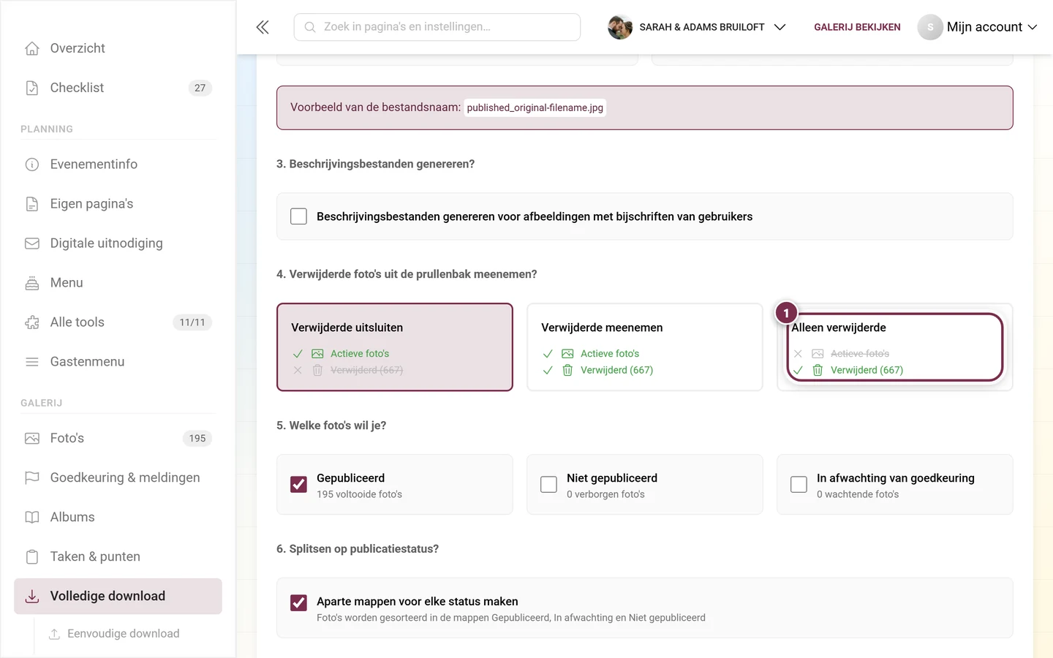Navigate to Taken & punten
1053x658 pixels.
pos(118,557)
